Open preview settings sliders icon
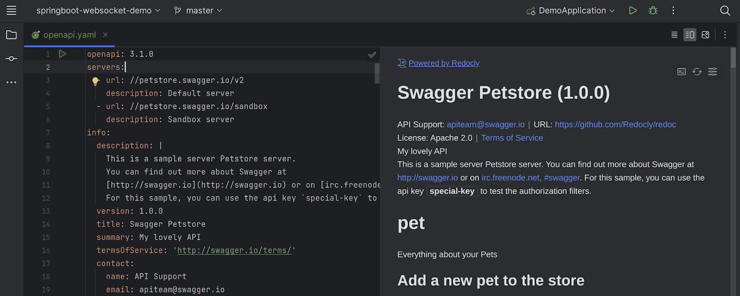 click(712, 72)
